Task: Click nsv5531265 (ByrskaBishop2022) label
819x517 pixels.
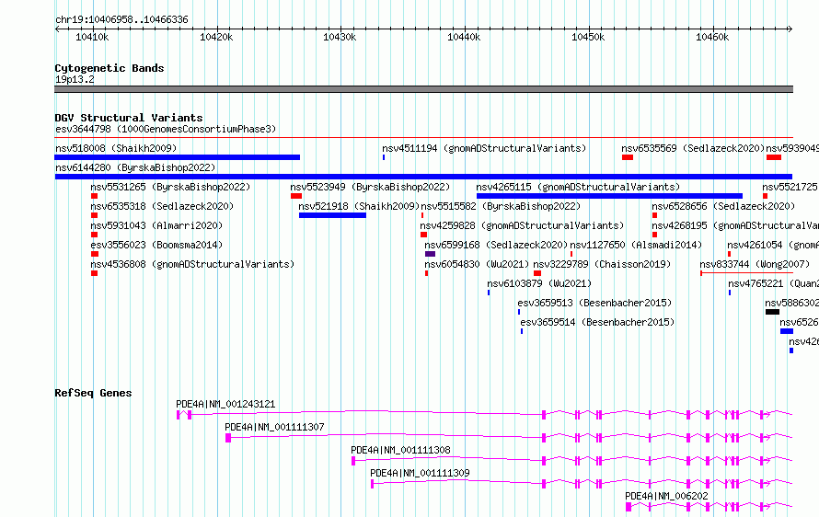Action: [x=170, y=187]
